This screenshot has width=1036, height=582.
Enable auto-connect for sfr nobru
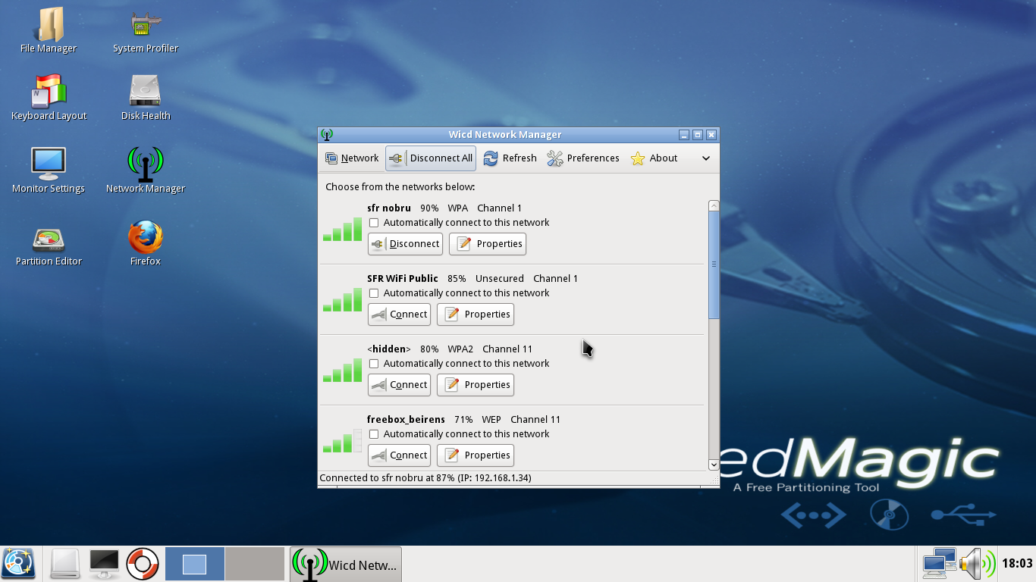tap(374, 223)
